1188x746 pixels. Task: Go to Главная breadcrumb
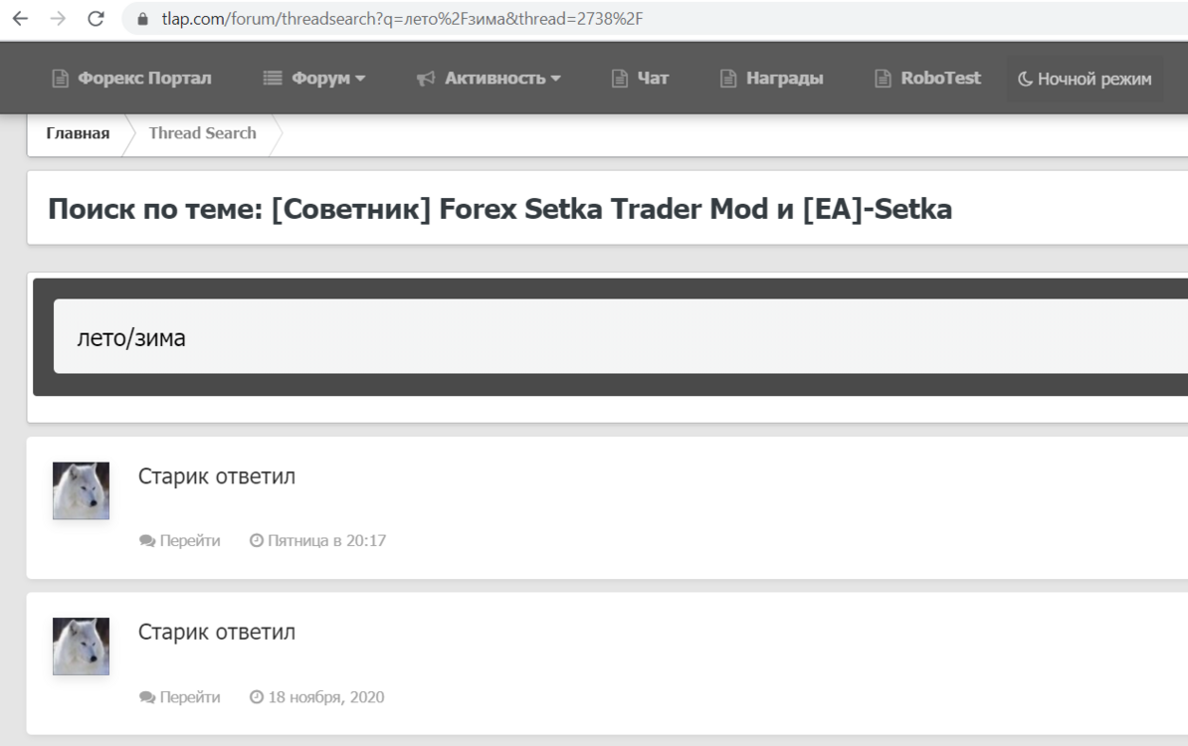pyautogui.click(x=78, y=133)
